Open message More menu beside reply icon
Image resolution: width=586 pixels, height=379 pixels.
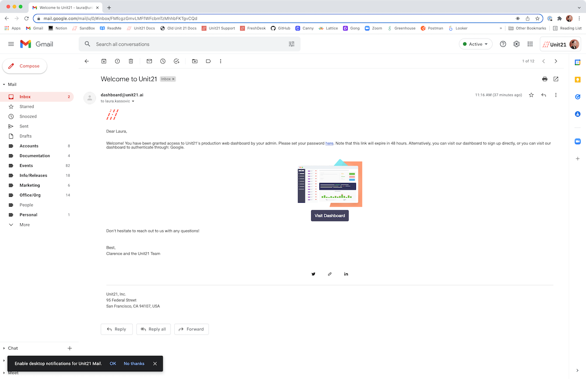pos(556,95)
